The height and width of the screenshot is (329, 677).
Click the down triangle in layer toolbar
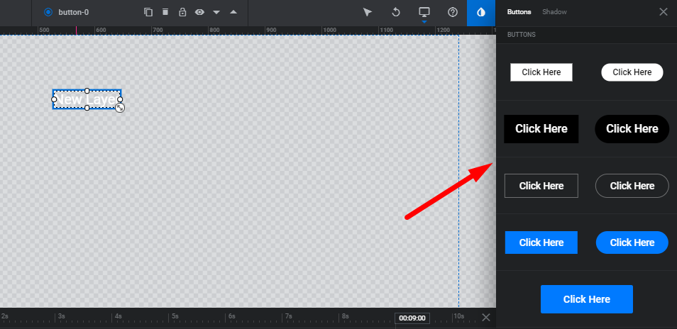pyautogui.click(x=216, y=12)
